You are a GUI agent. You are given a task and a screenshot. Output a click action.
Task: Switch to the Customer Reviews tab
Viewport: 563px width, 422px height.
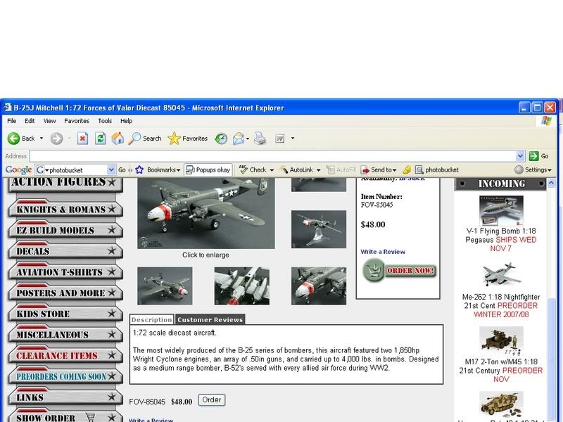coord(210,319)
